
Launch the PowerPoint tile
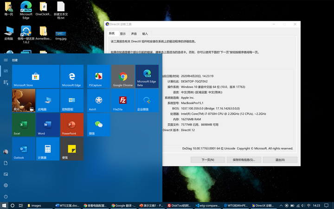[72, 124]
